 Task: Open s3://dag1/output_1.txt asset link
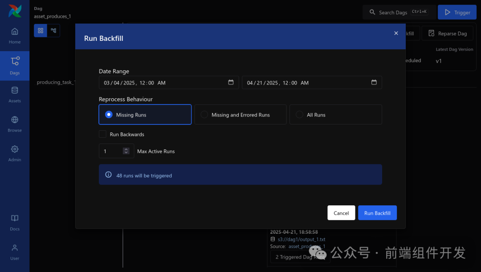[301, 239]
